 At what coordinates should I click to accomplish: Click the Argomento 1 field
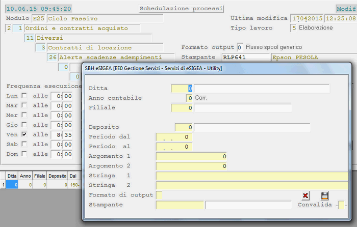[191, 156]
